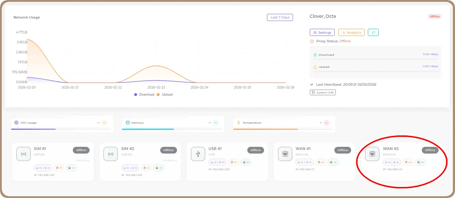The width and height of the screenshot is (455, 198).
Task: Click the Network Usage chart title
Action: coord(27,17)
